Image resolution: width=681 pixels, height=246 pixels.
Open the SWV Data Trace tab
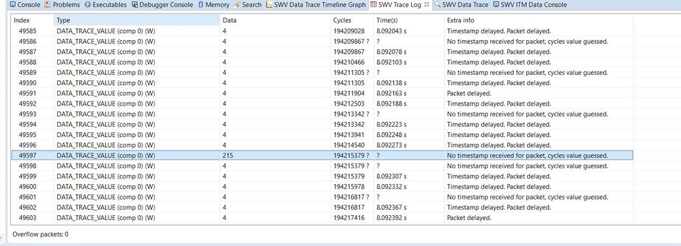[x=461, y=5]
